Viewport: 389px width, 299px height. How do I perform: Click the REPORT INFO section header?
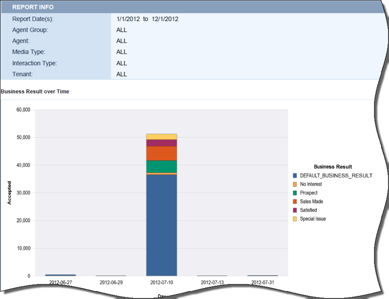pyautogui.click(x=33, y=7)
